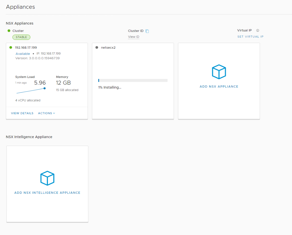Copy the Cluster ID with the copy icon

(147, 31)
